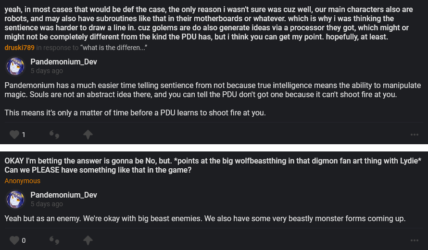Open Pandemonium_Dev avatar on the sentience answer
The width and height of the screenshot is (428, 250).
click(x=15, y=66)
